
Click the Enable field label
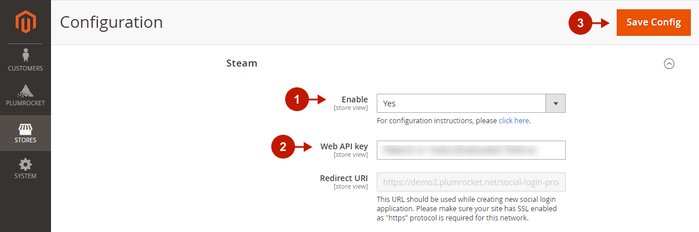(355, 100)
